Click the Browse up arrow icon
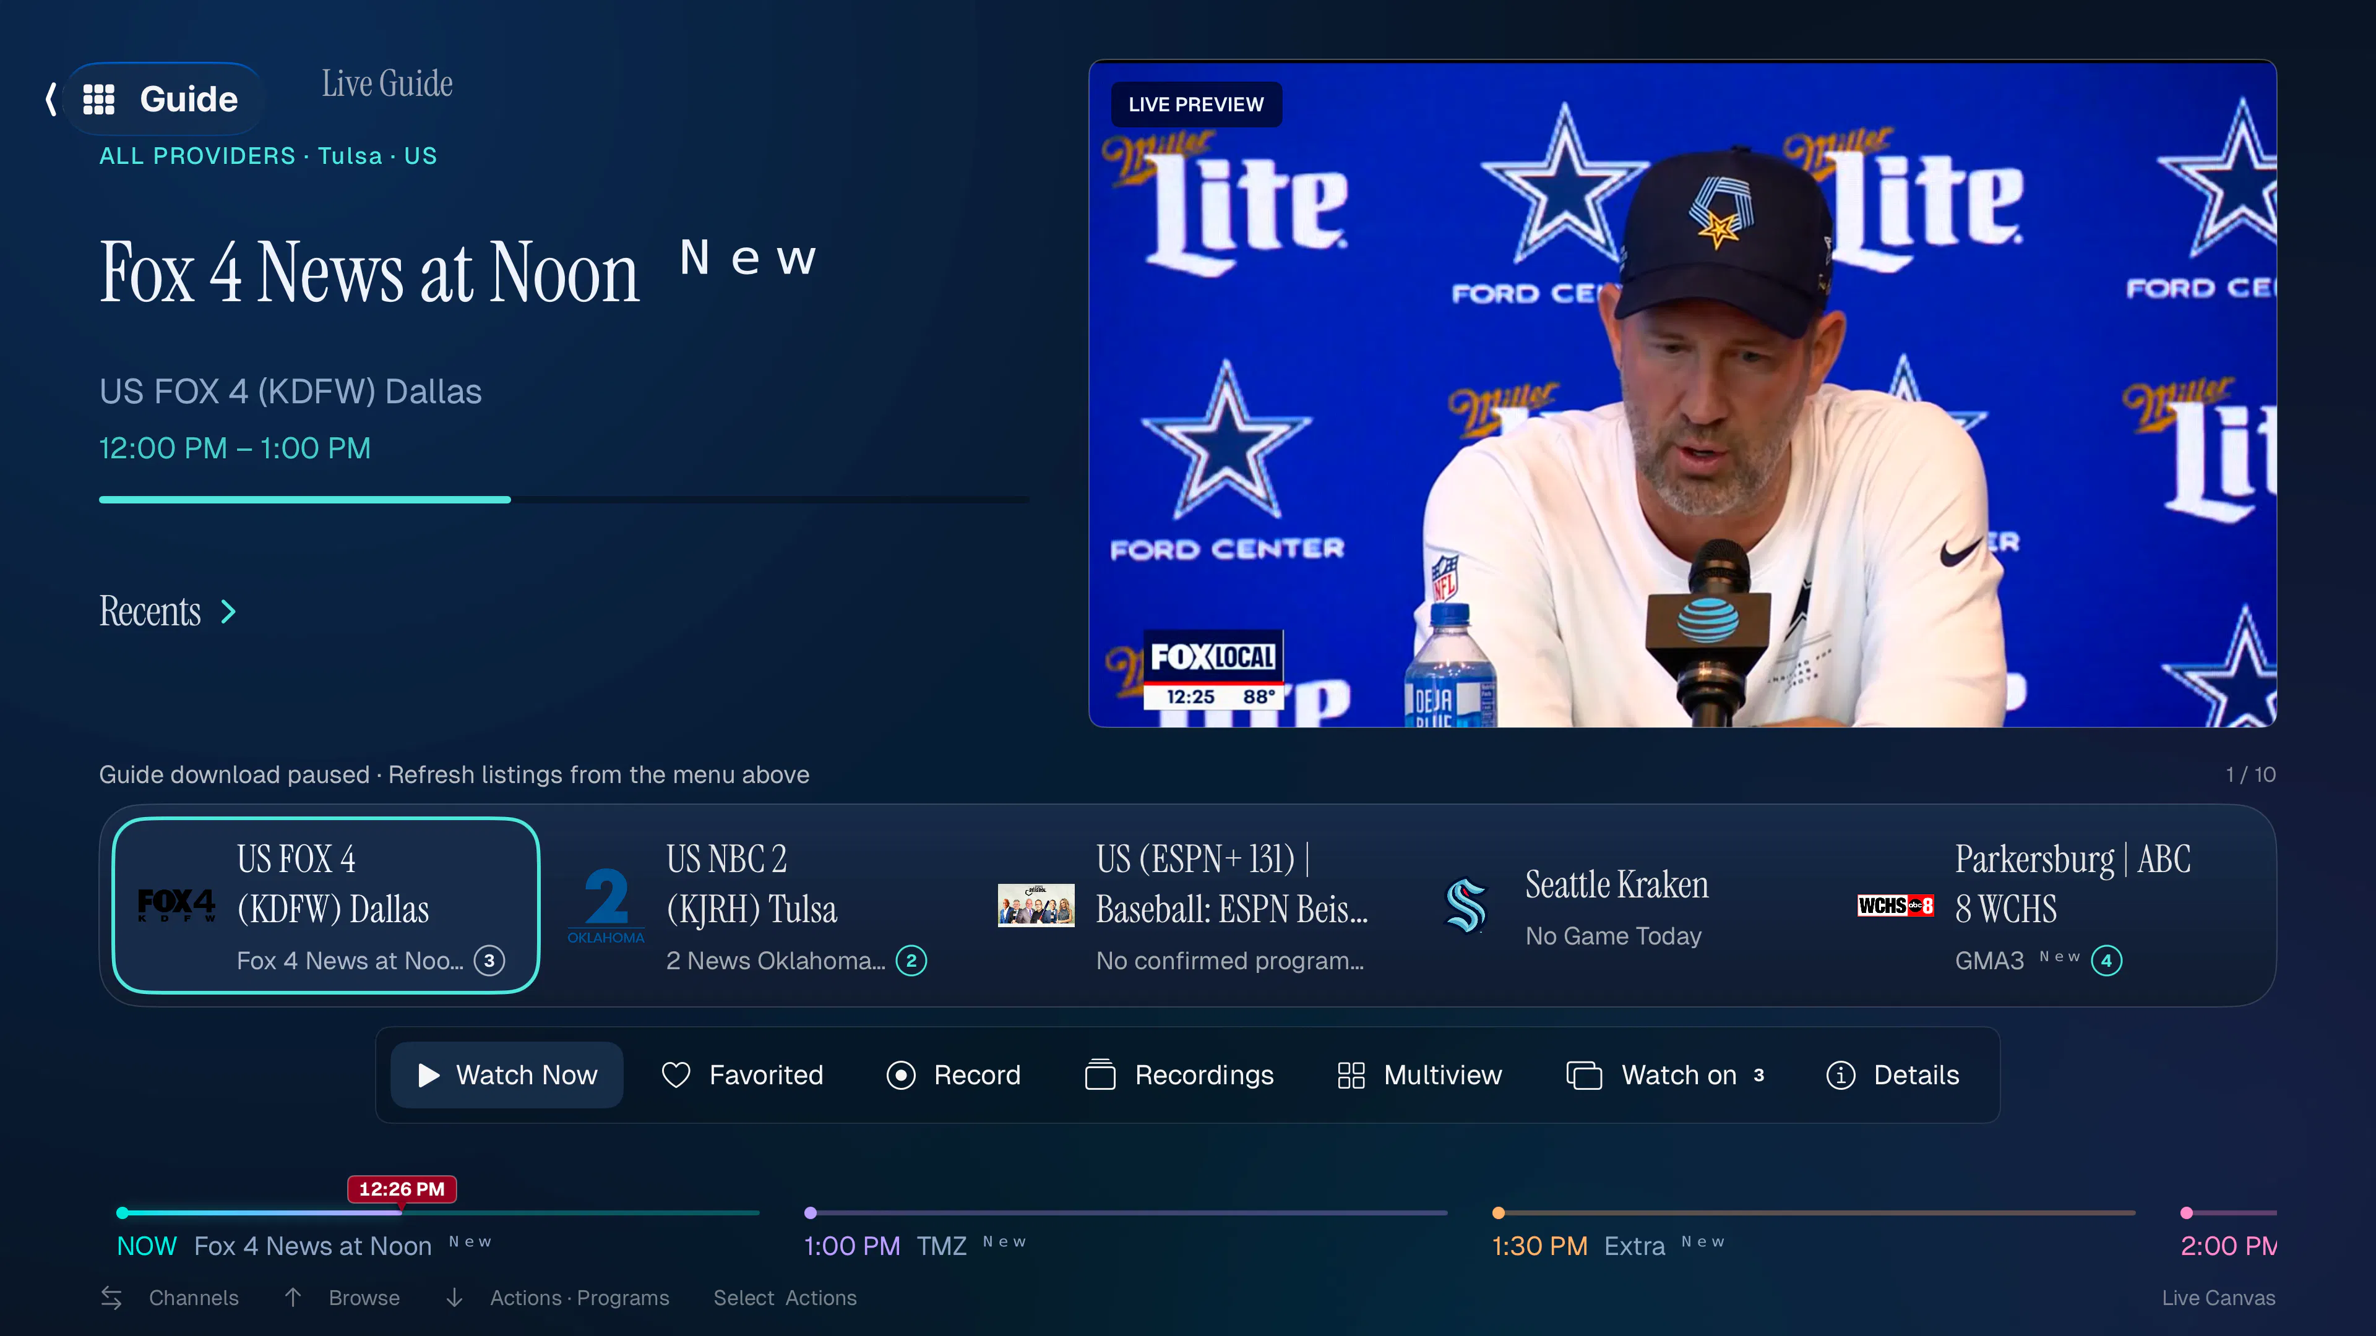Viewport: 2376px width, 1336px height. (x=293, y=1297)
